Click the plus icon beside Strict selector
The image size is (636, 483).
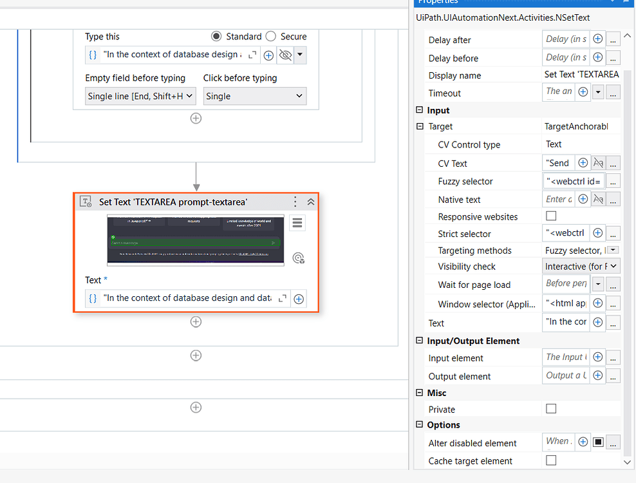(x=597, y=234)
